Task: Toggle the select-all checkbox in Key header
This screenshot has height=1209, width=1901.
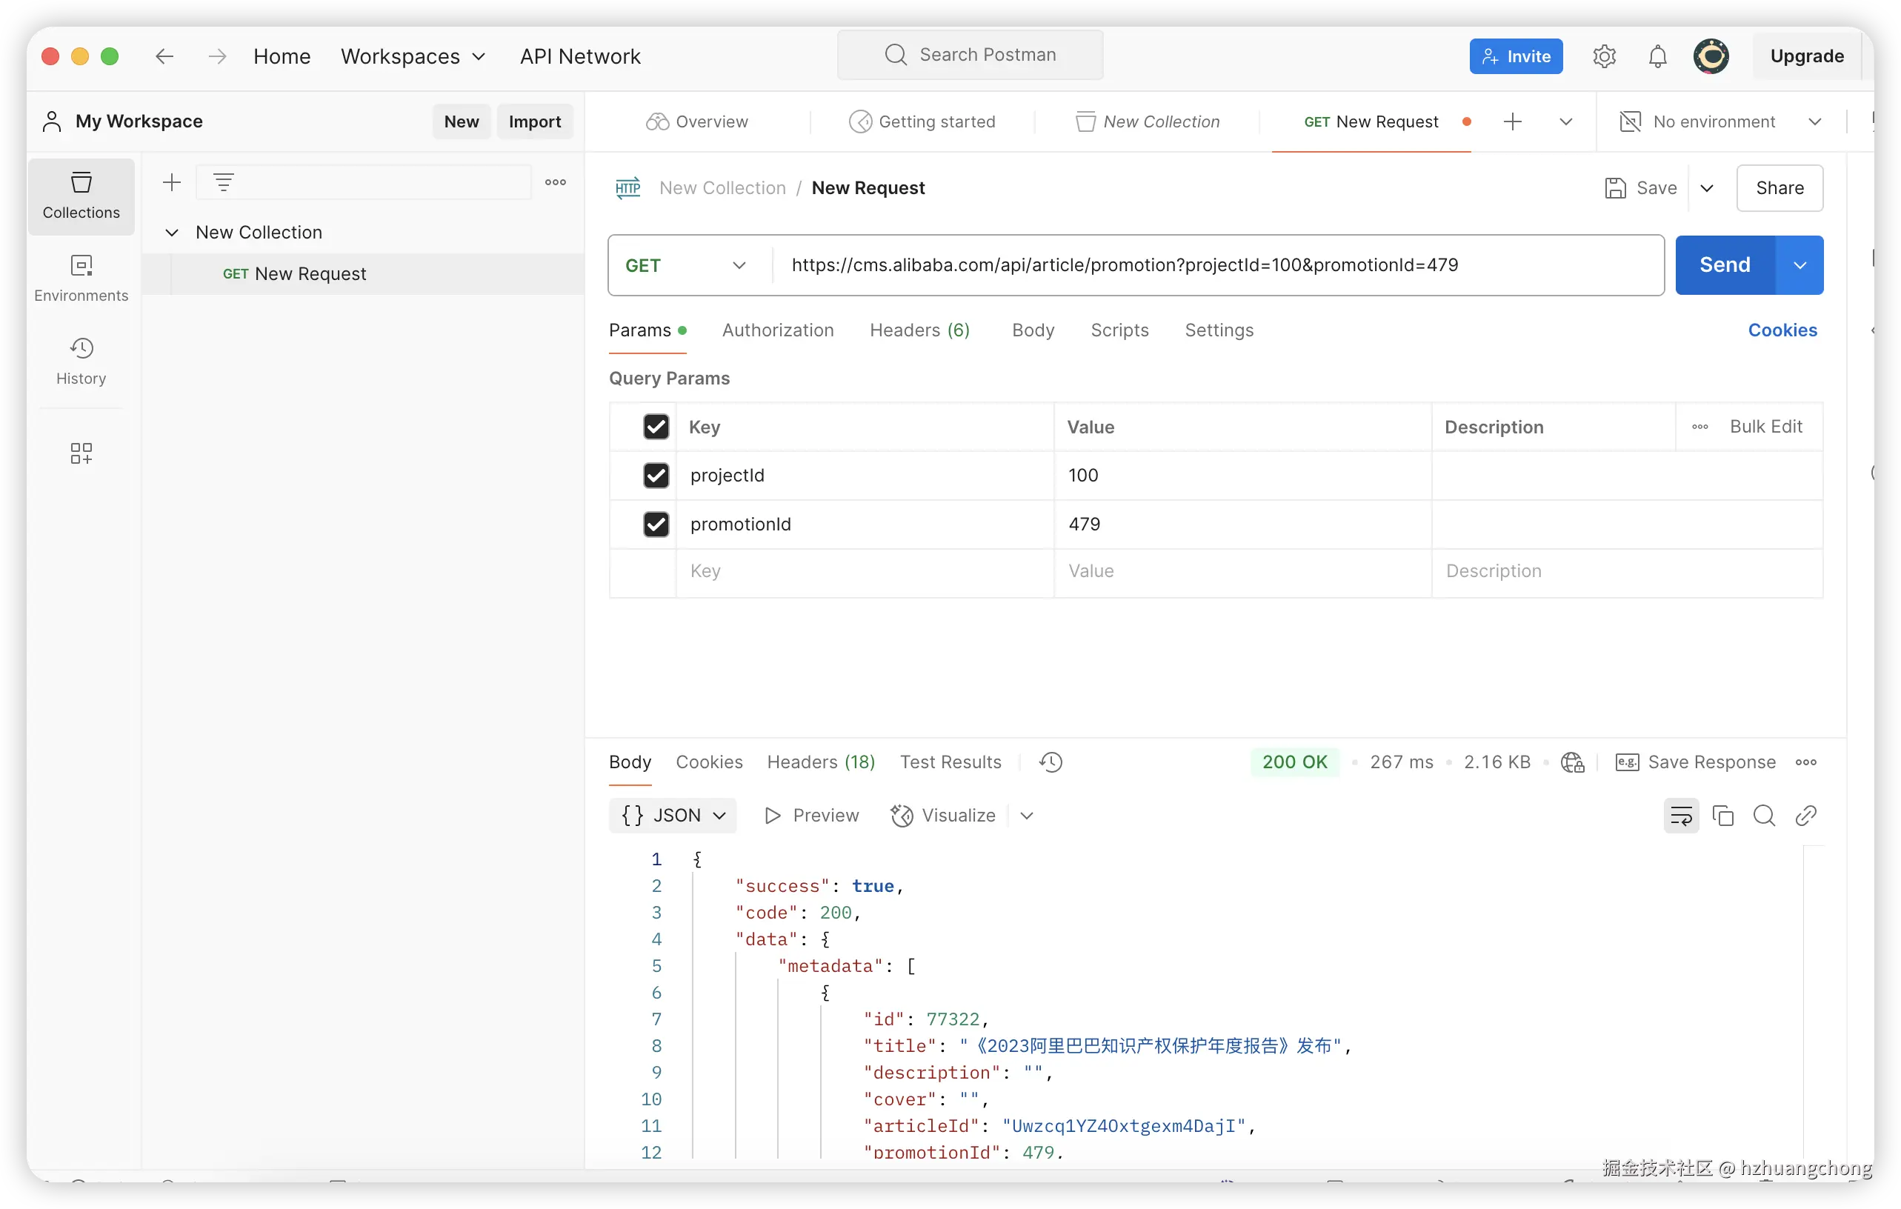Action: tap(655, 427)
